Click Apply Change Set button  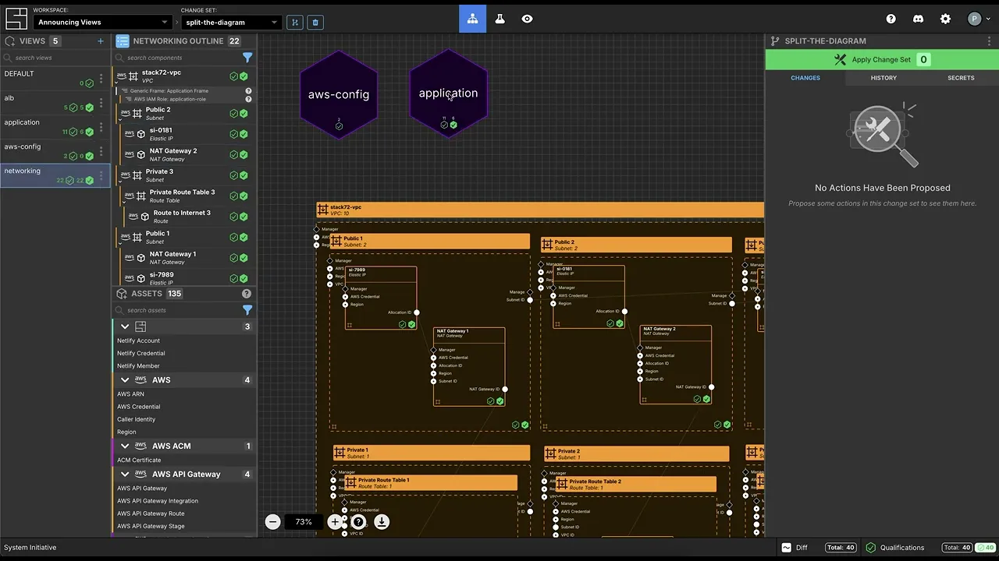881,59
